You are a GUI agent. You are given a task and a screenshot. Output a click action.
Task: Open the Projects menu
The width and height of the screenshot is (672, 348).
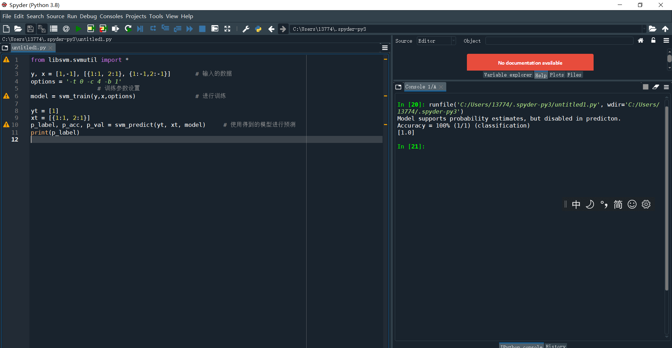pos(136,16)
